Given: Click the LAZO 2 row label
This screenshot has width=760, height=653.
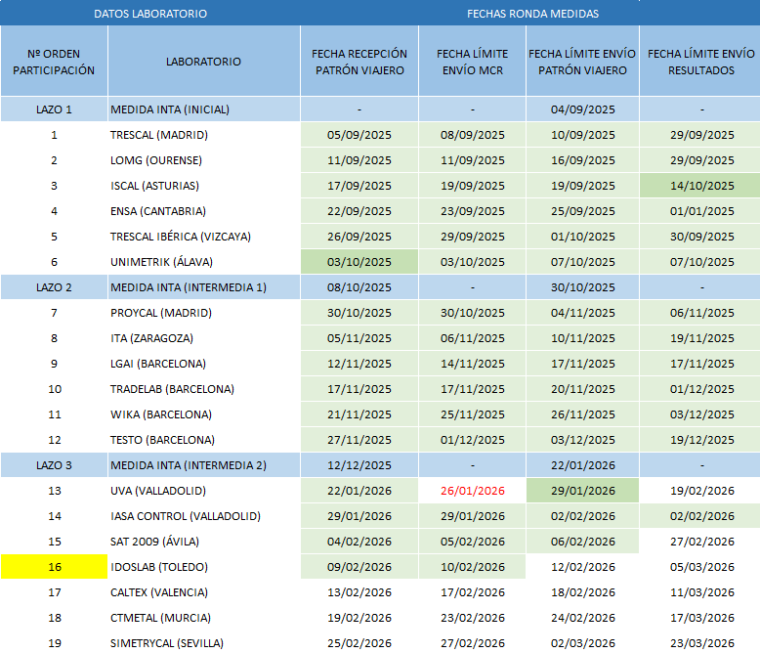Looking at the screenshot, I should point(54,287).
